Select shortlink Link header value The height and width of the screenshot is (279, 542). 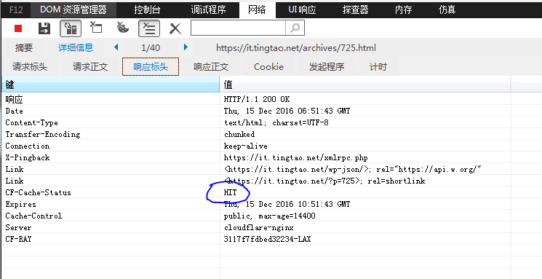[324, 181]
